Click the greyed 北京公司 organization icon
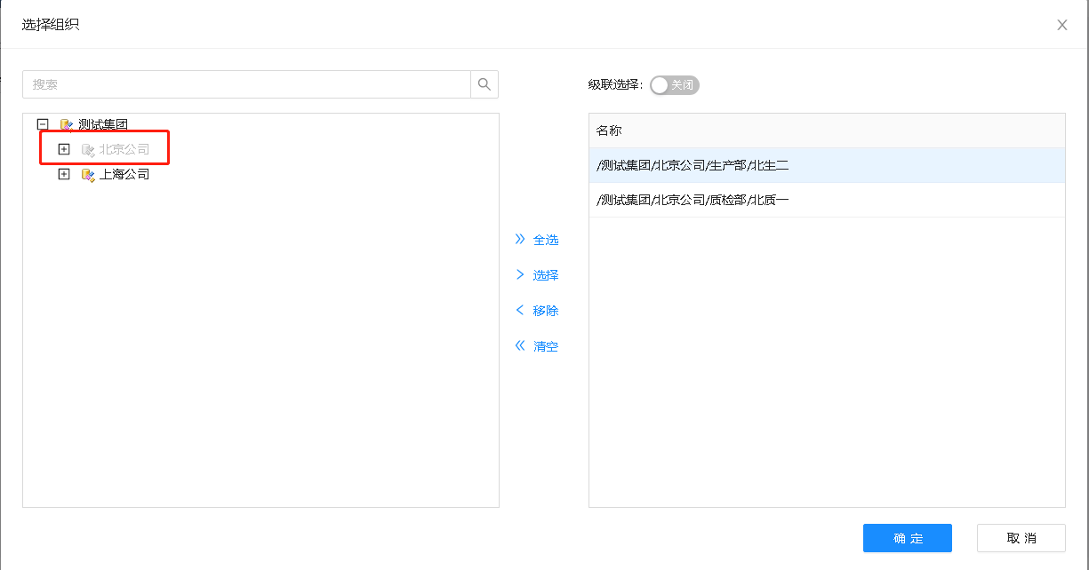Viewport: 1089px width, 570px height. pyautogui.click(x=87, y=150)
